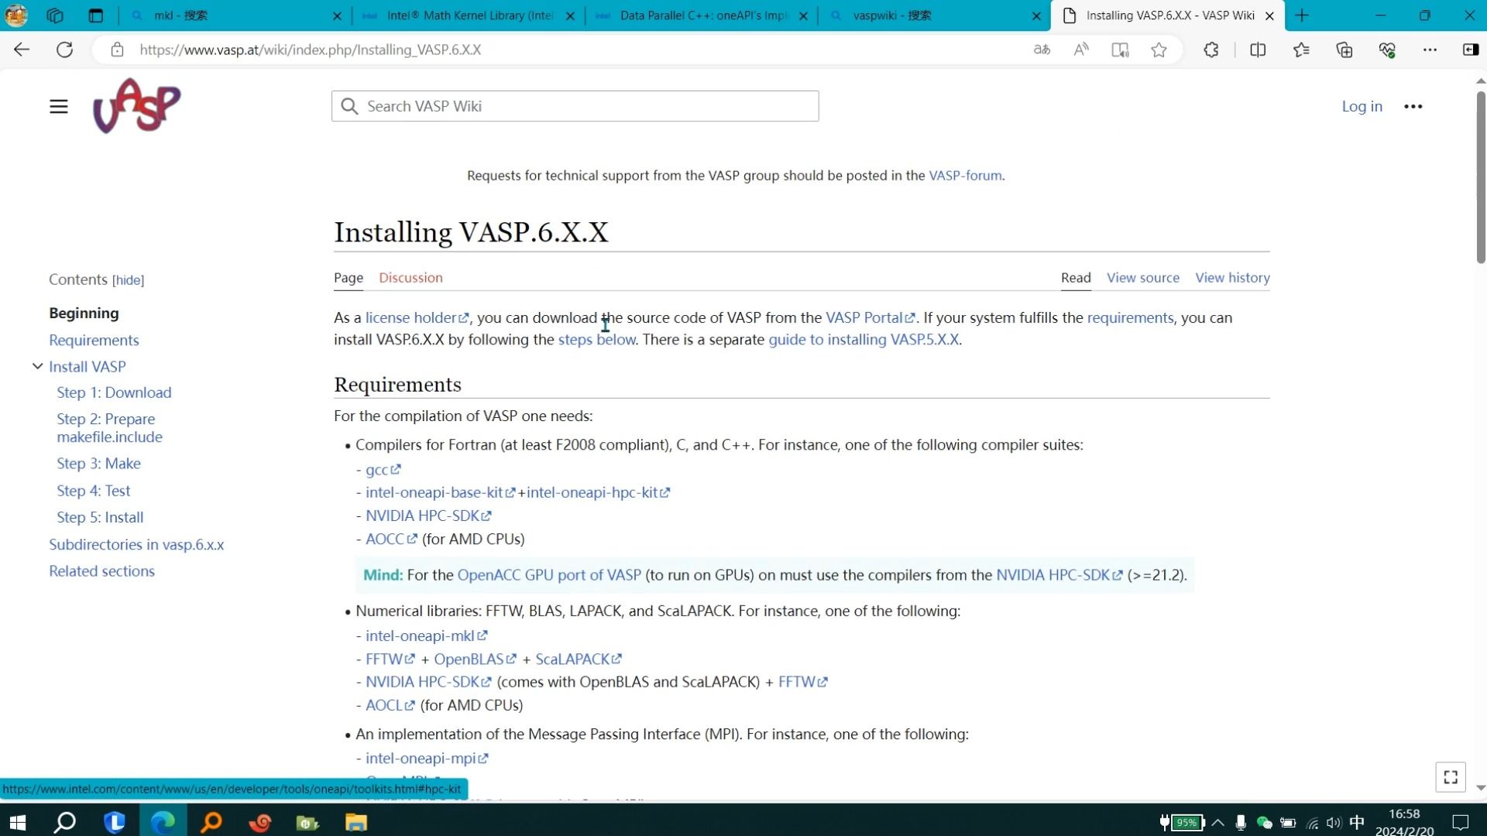Image resolution: width=1487 pixels, height=836 pixels.
Task: Go back to the previous page
Action: pyautogui.click(x=22, y=50)
